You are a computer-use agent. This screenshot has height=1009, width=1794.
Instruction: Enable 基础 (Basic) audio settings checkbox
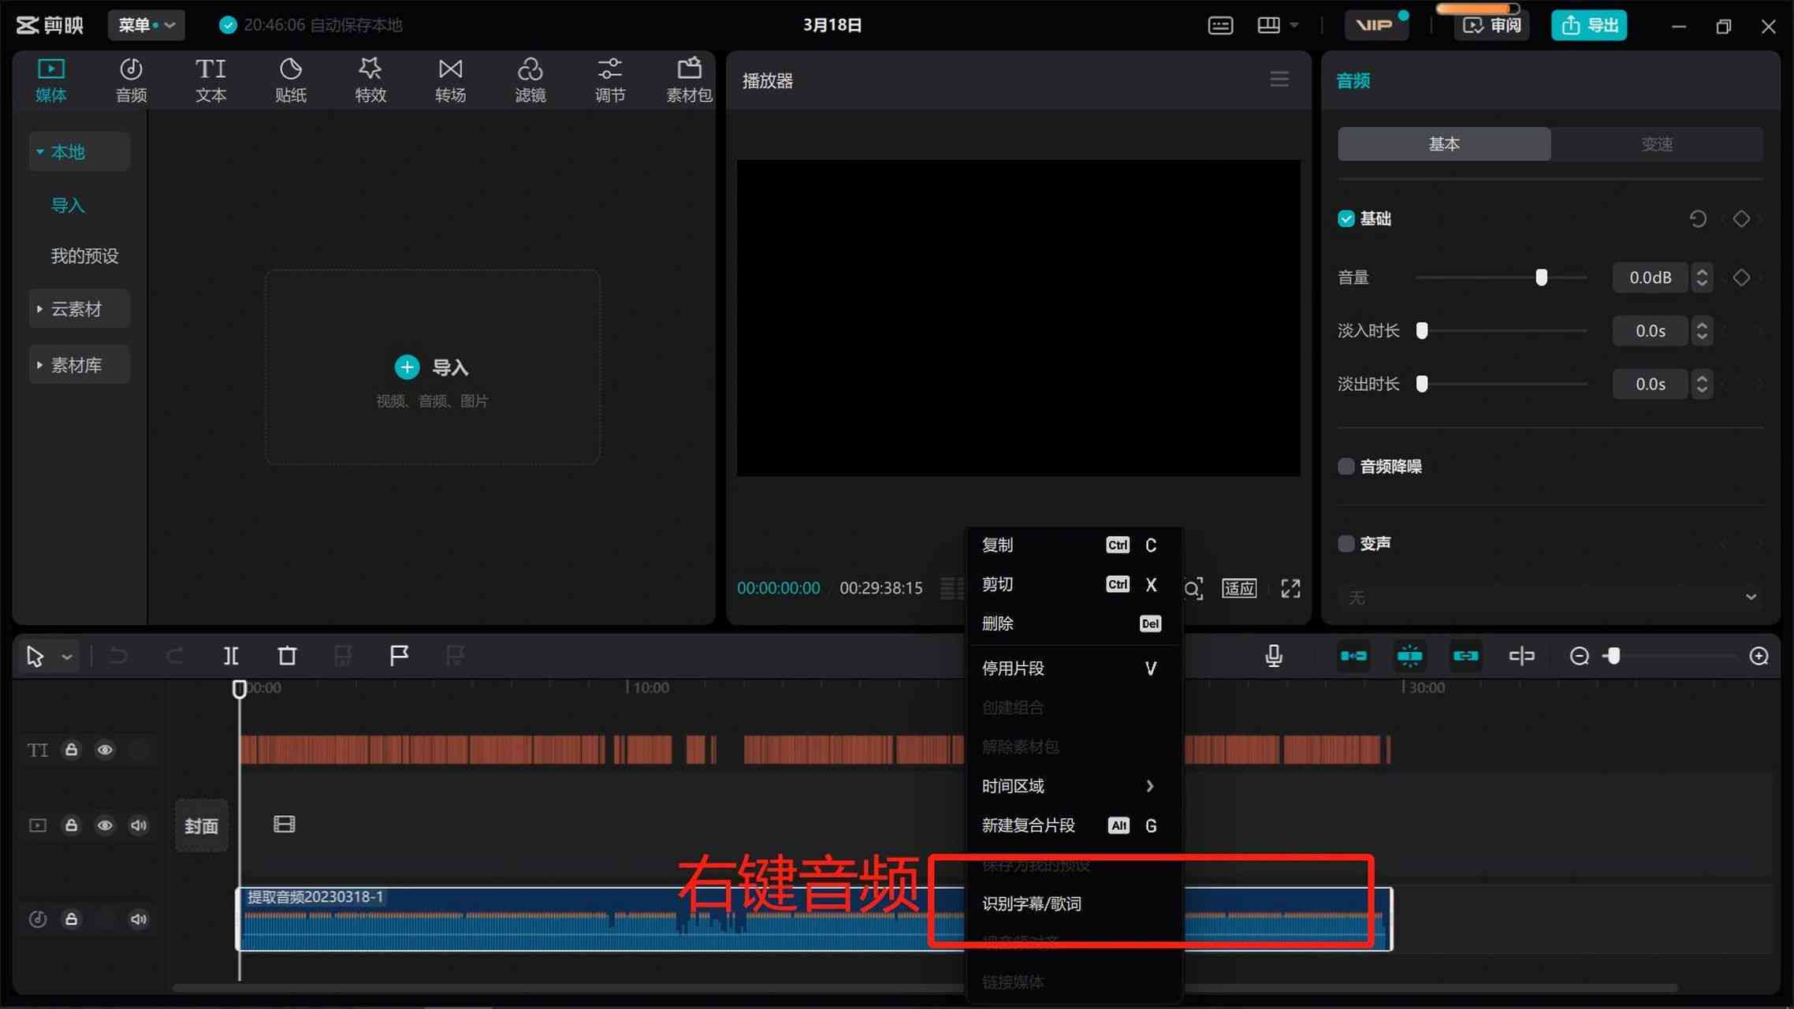click(1345, 218)
